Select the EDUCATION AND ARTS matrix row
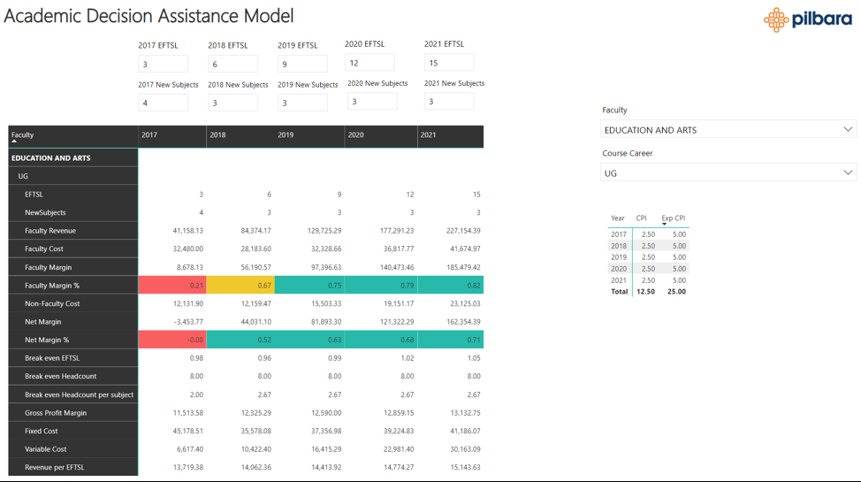861x482 pixels. pos(73,157)
